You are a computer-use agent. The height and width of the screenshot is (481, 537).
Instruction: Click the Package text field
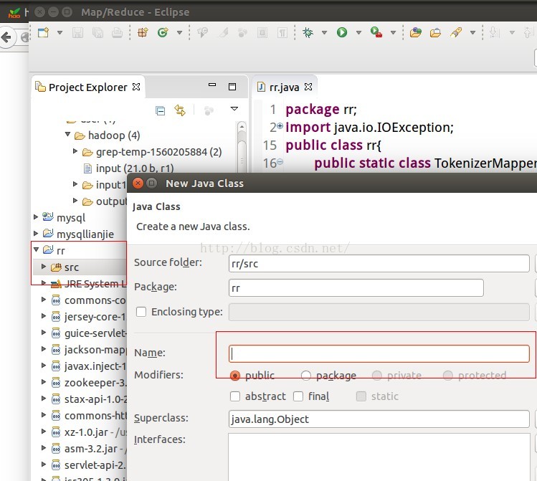(356, 288)
